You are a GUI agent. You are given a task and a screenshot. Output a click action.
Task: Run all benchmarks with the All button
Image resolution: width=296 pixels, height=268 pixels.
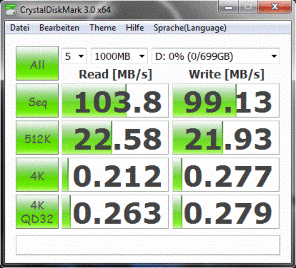[x=37, y=63]
